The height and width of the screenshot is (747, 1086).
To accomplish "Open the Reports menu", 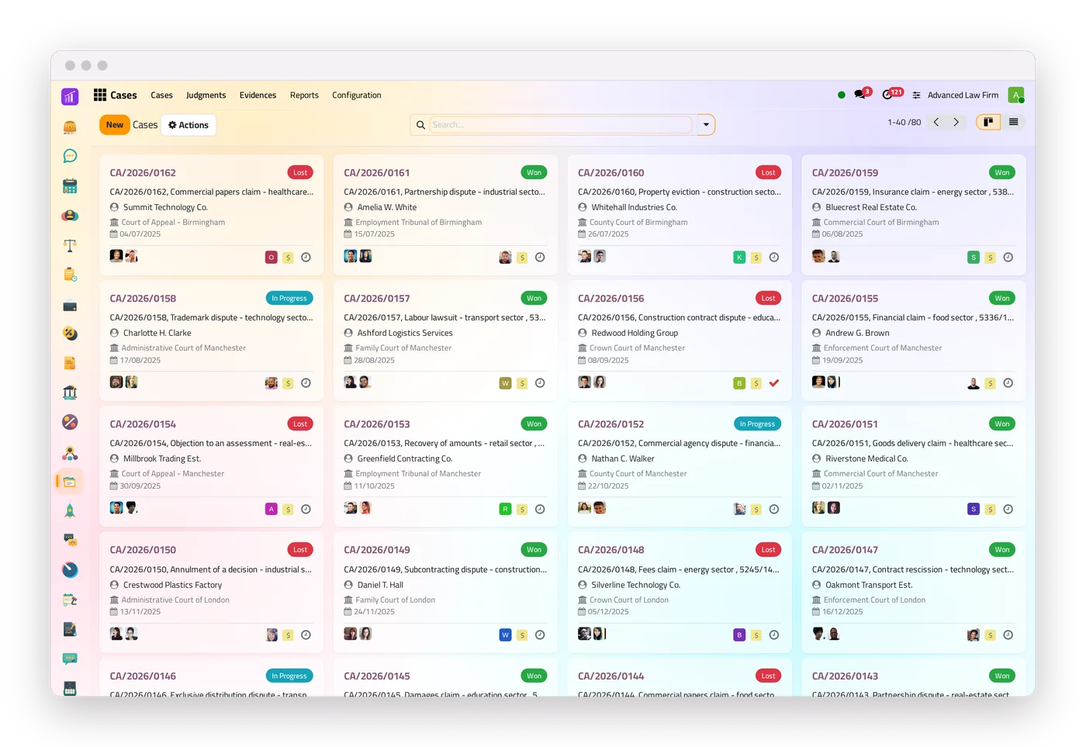I will pyautogui.click(x=304, y=95).
